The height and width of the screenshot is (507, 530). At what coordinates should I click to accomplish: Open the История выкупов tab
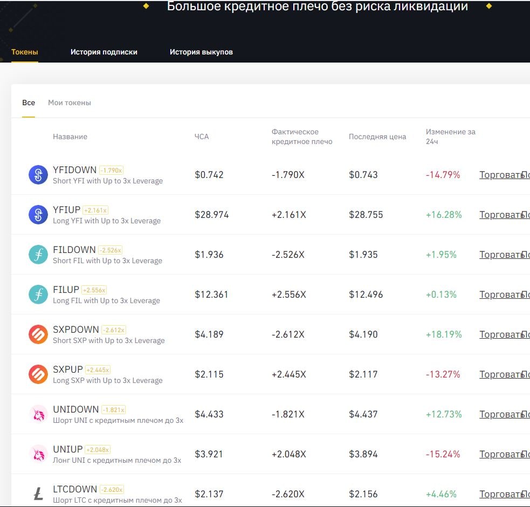click(x=201, y=52)
